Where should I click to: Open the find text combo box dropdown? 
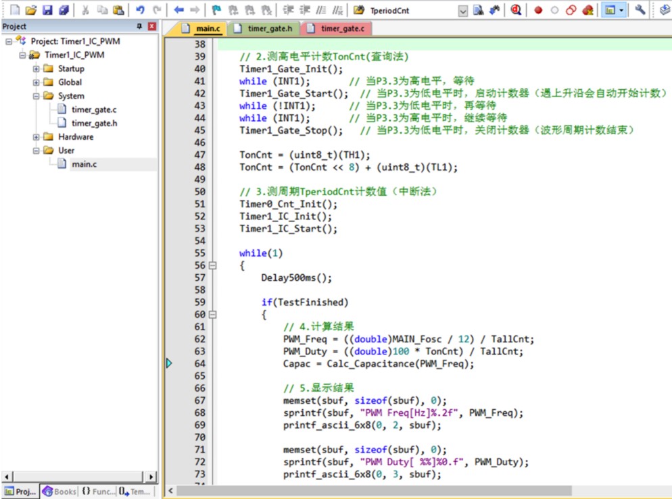[x=463, y=11]
